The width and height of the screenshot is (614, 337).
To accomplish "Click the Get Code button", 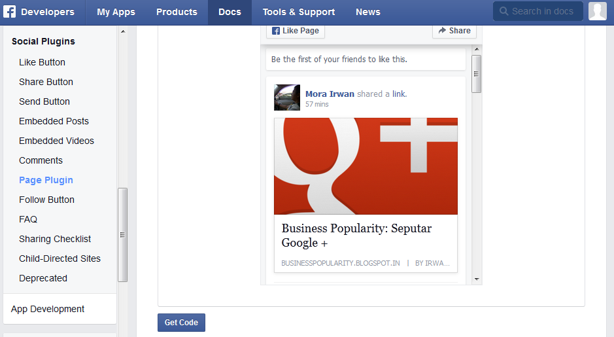I will 181,323.
